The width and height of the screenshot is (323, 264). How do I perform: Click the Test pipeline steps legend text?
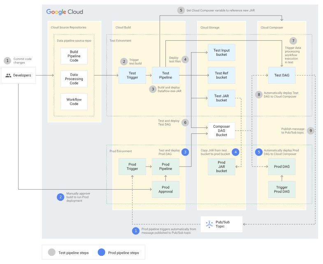pyautogui.click(x=74, y=253)
